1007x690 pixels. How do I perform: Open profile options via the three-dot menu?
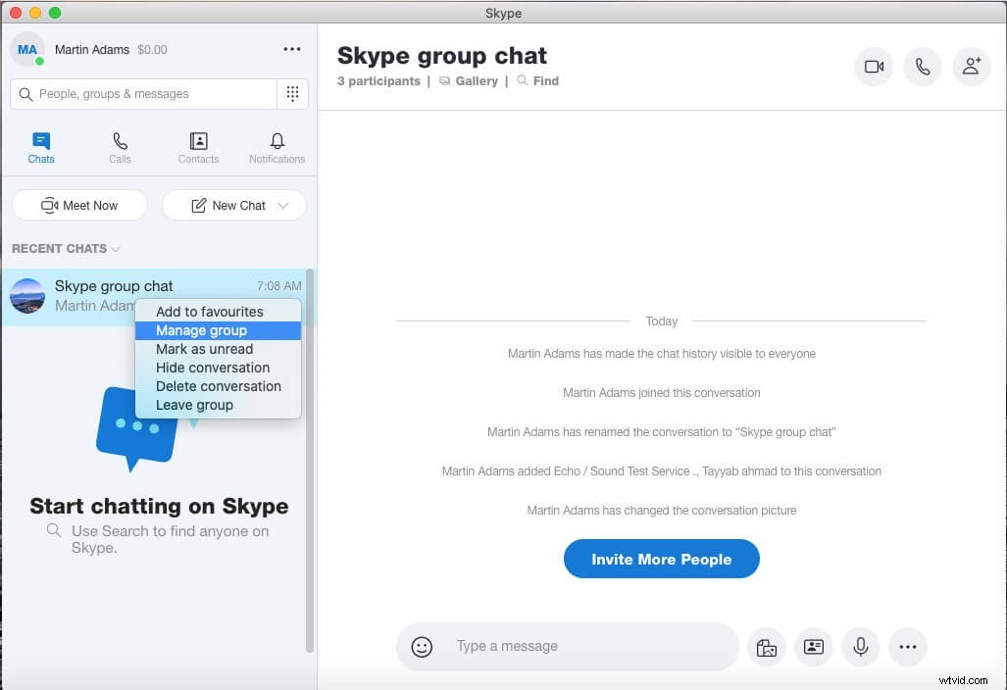[291, 48]
